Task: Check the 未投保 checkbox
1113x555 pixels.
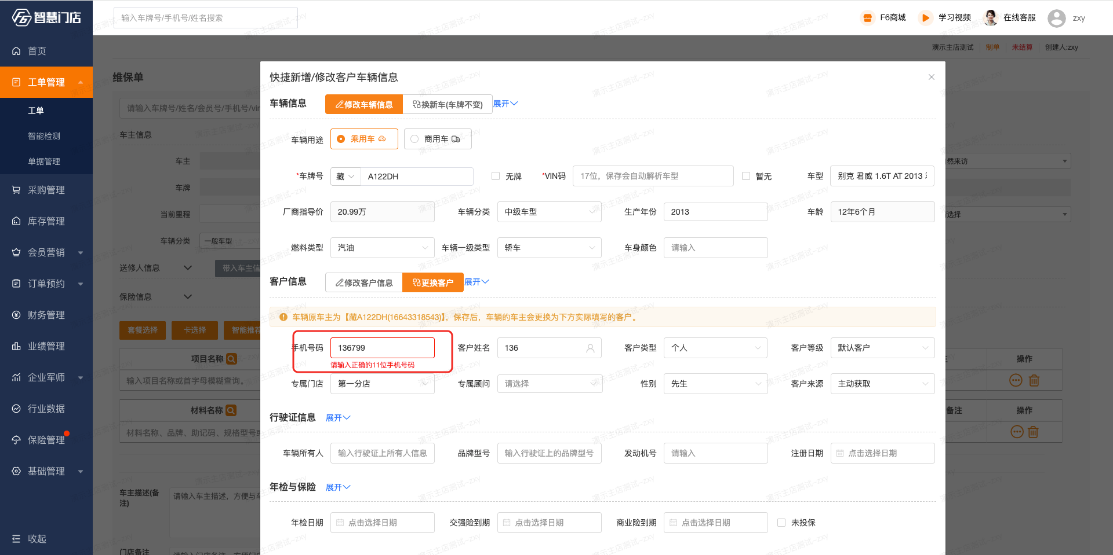Action: [781, 523]
